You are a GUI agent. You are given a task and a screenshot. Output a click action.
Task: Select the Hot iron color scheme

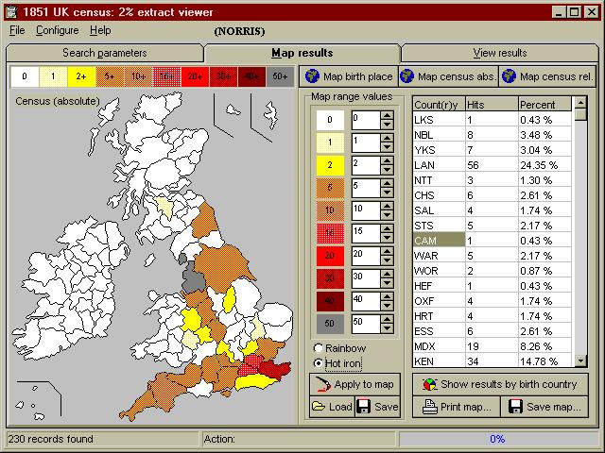coord(318,363)
